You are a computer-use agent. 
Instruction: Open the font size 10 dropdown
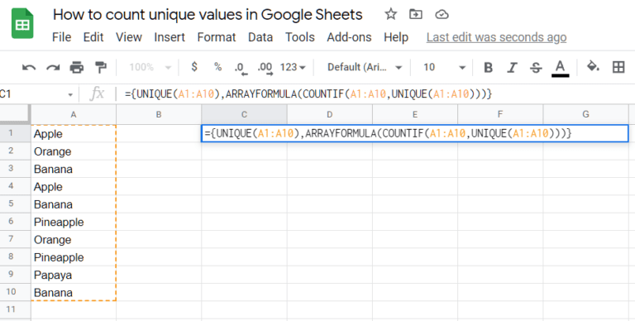444,67
